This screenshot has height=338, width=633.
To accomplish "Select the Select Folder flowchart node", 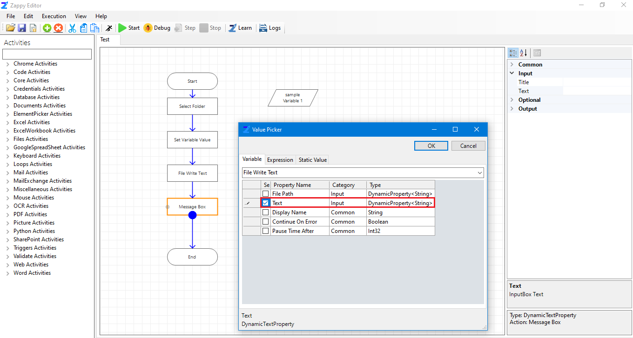I will coord(192,106).
